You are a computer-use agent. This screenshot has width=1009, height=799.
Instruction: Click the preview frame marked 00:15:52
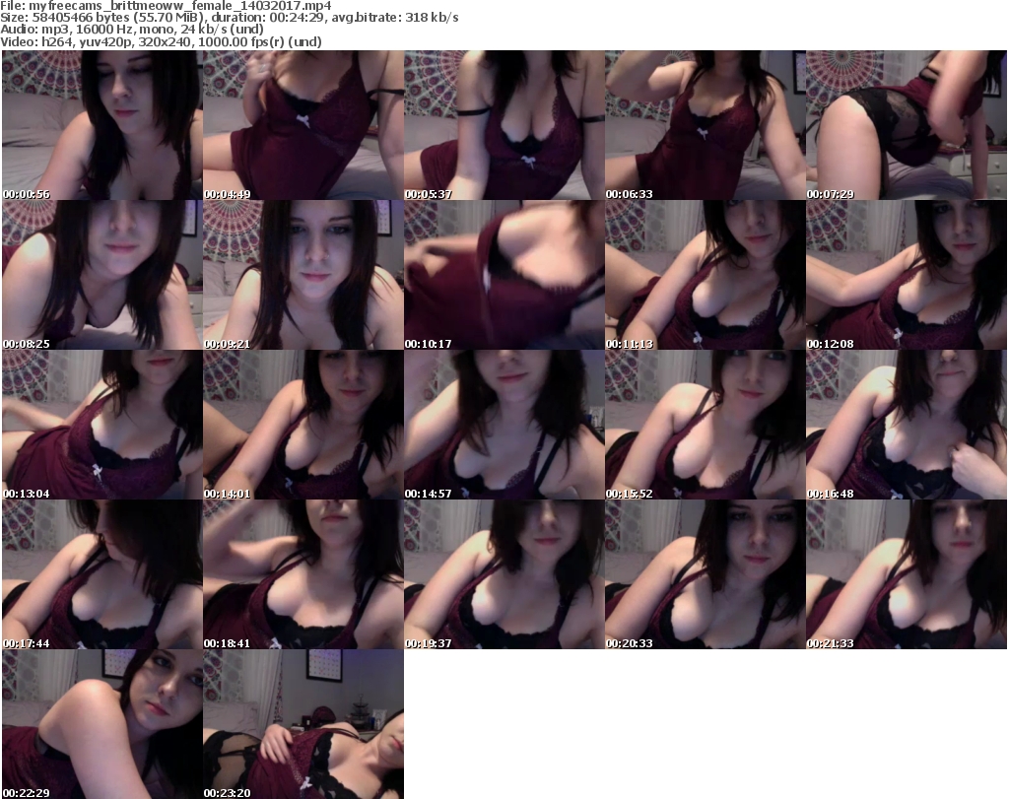[705, 425]
